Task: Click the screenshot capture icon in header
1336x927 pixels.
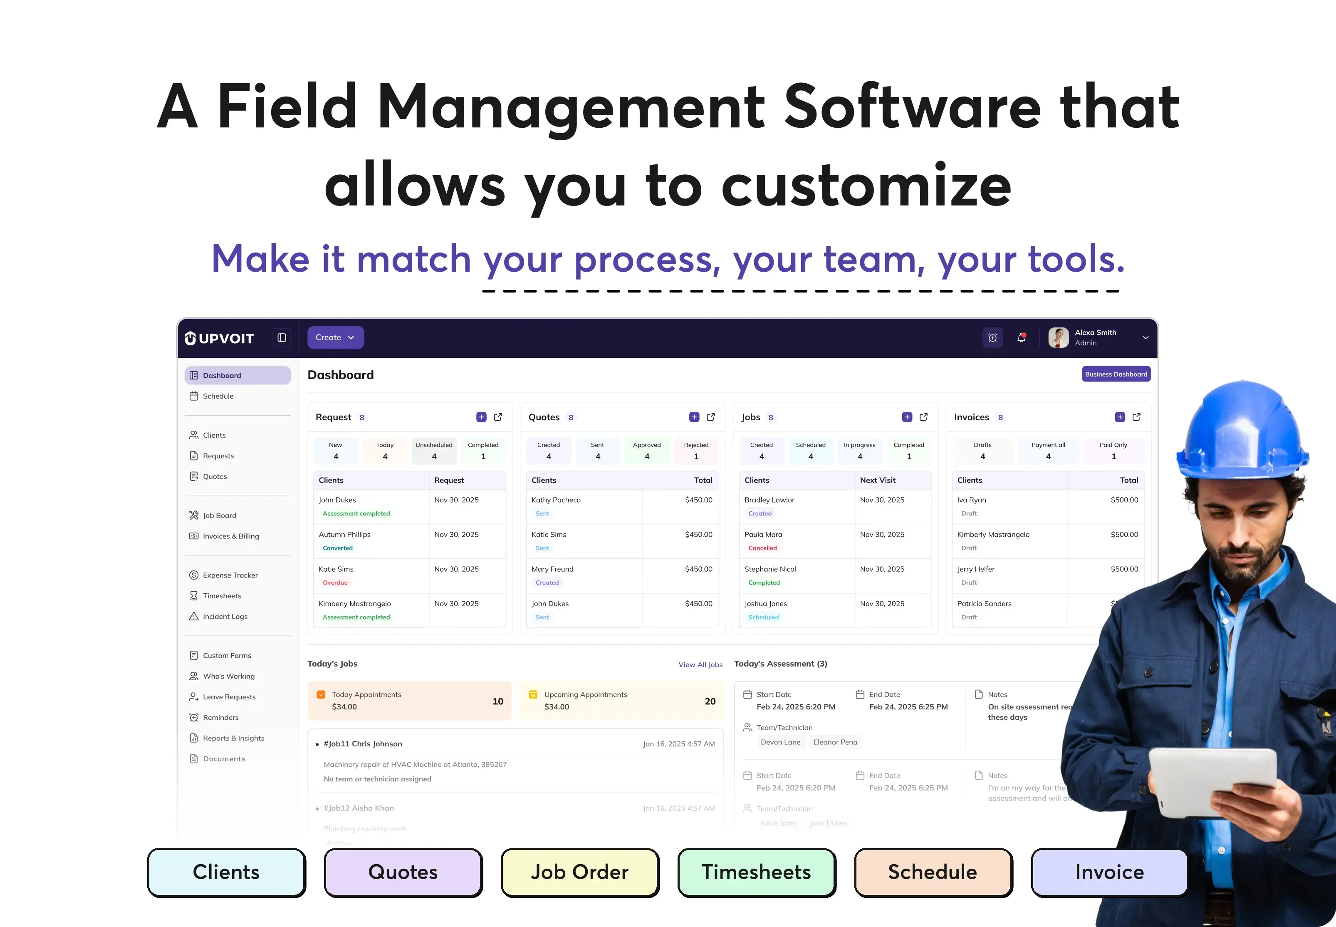Action: point(992,337)
